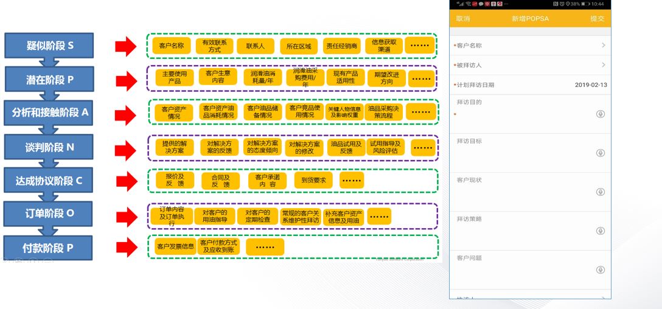Viewport: 662px width, 309px height.
Task: Tap 提交 to submit the POPSA
Action: tap(597, 19)
